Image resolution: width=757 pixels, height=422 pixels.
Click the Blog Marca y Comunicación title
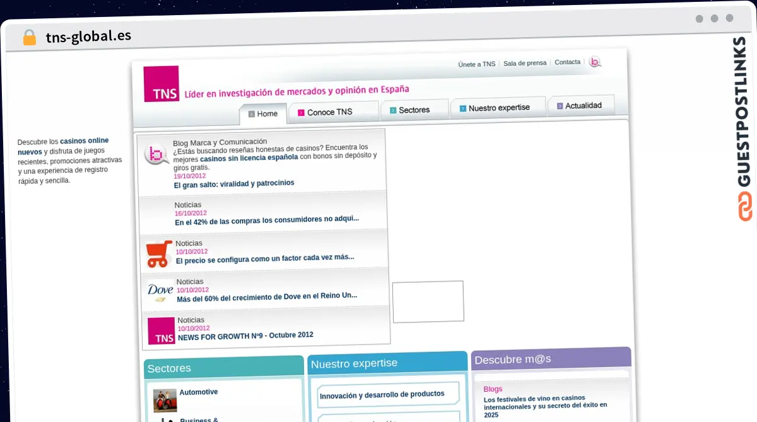coord(220,142)
